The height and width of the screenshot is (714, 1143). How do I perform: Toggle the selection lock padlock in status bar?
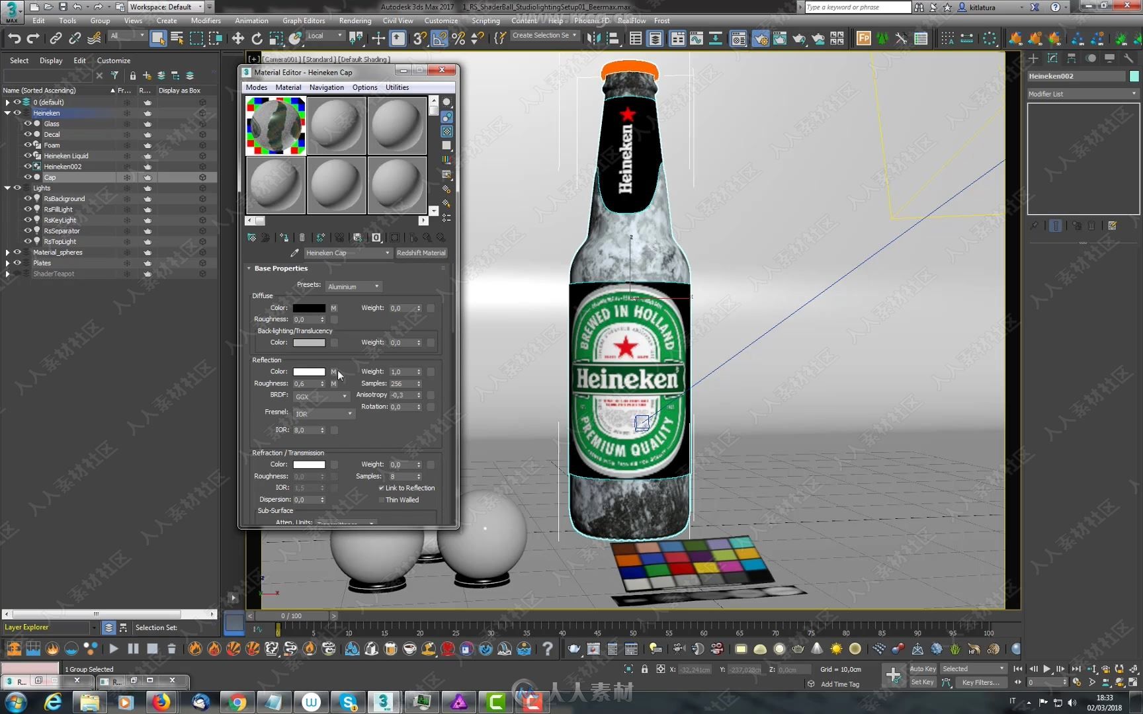(x=644, y=669)
